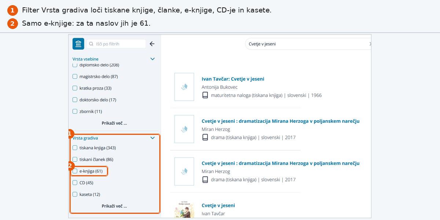Click book icon beside maturitetna naloga 1966
This screenshot has height=220, width=440.
coord(205,95)
